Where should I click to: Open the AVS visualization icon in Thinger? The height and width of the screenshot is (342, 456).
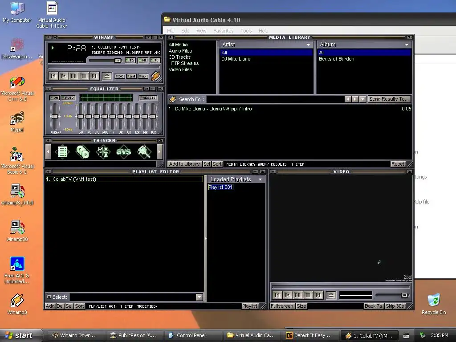124,152
